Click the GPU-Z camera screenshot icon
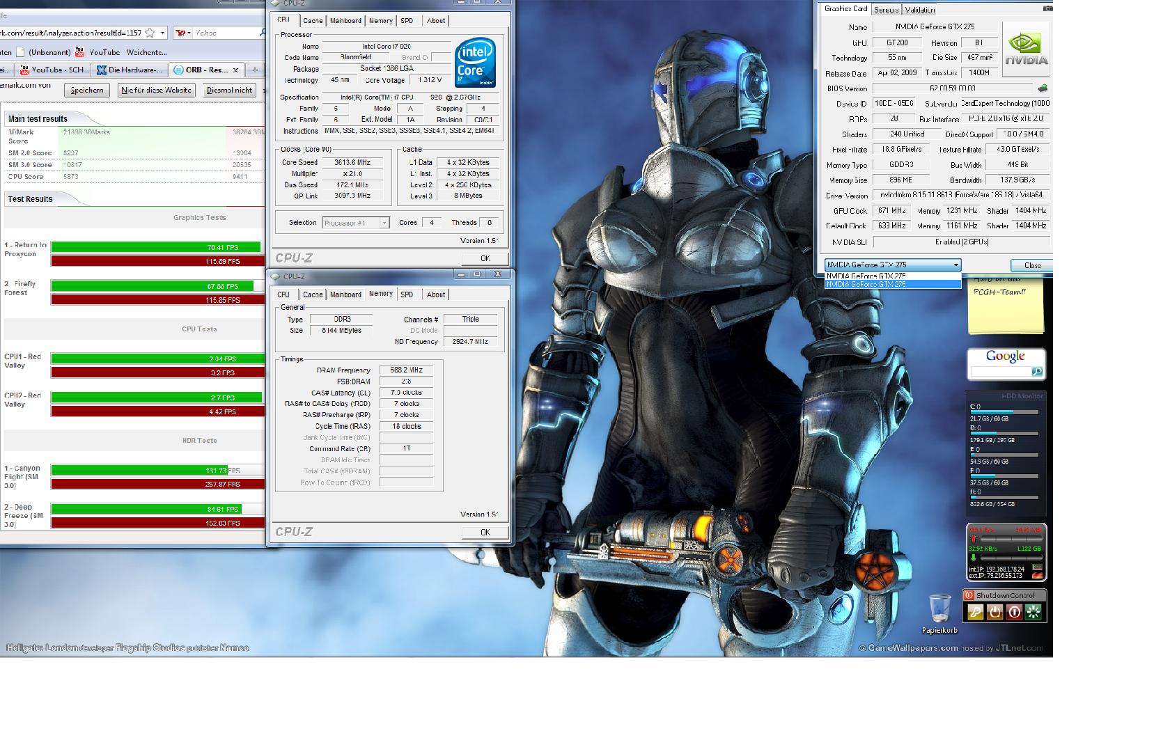Screen dimensions: 1170x731 click(1047, 8)
